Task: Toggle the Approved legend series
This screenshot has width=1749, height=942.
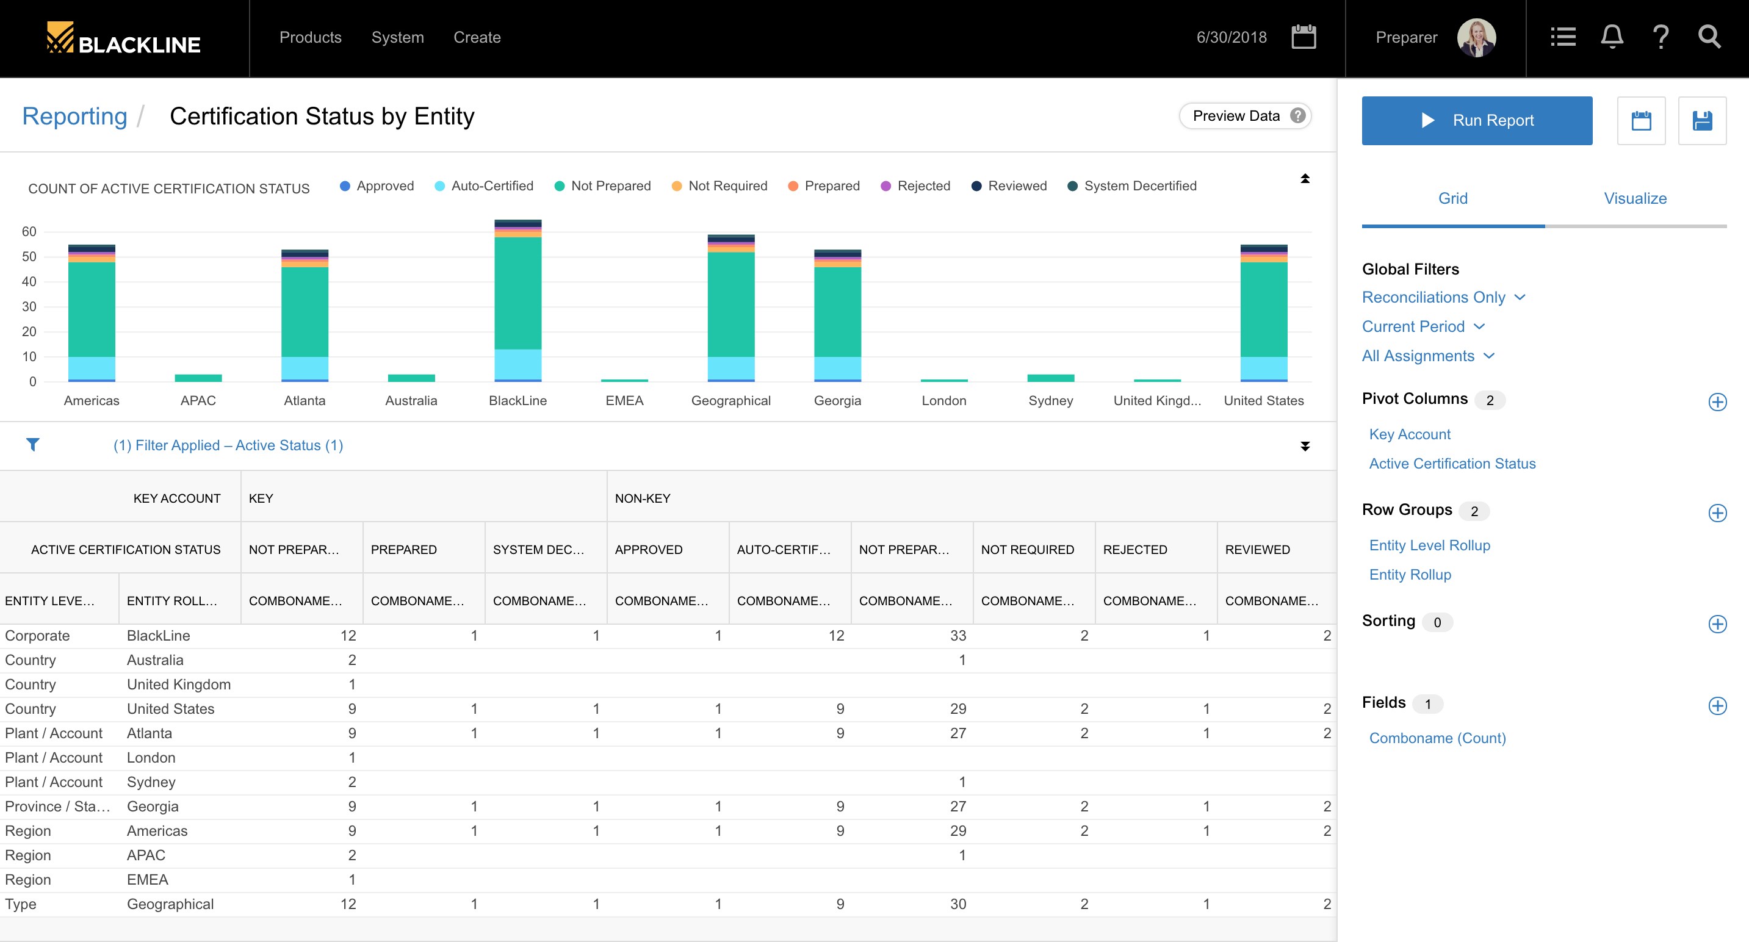Action: coord(377,186)
